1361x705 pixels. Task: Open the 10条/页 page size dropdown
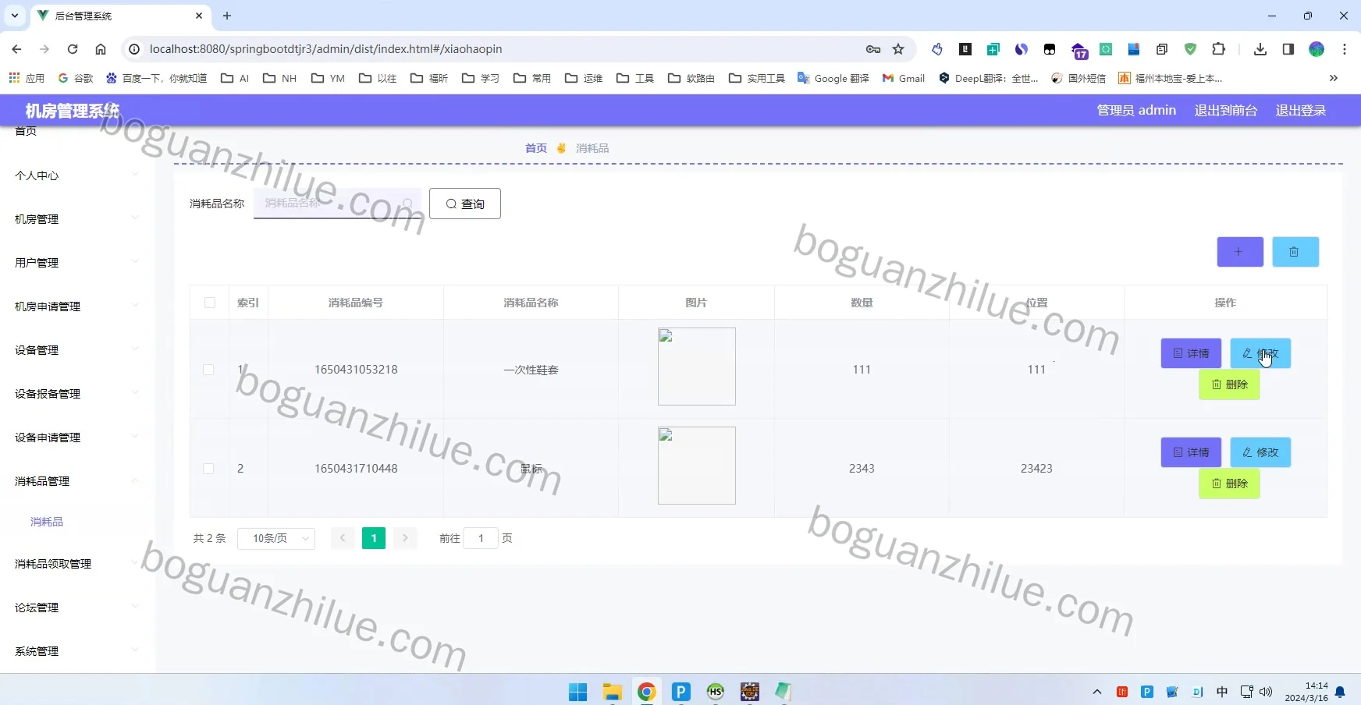pos(276,538)
